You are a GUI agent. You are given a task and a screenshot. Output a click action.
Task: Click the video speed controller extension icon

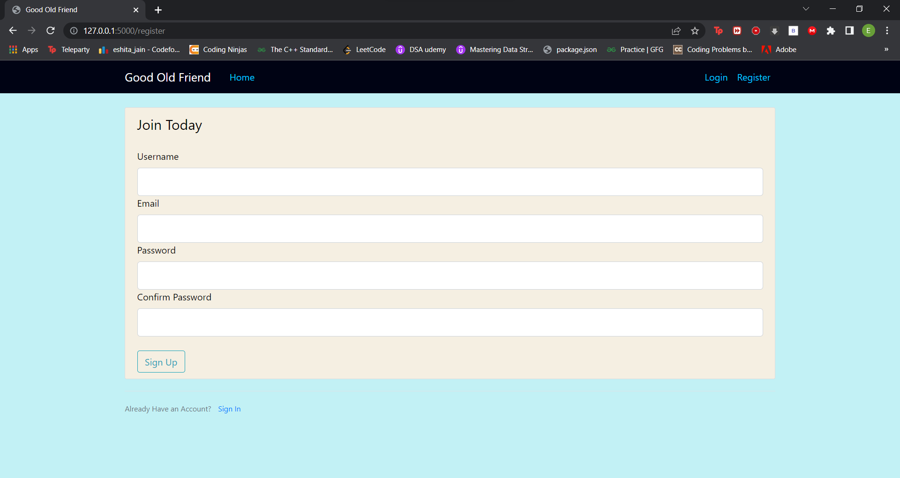tap(737, 30)
